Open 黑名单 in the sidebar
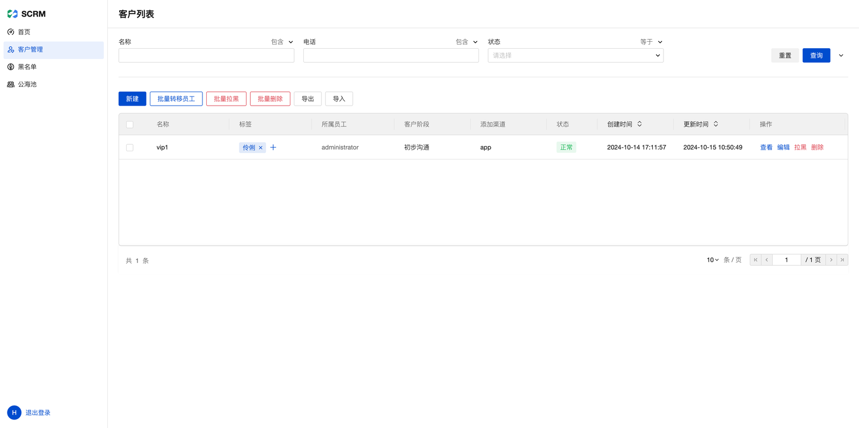Viewport: 859px width, 428px height. [27, 67]
